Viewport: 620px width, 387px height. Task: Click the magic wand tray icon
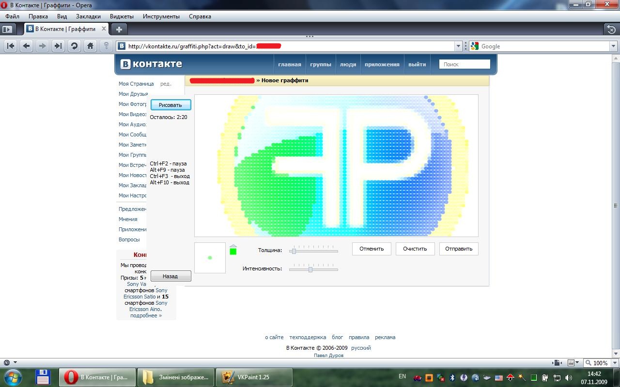pos(522,377)
